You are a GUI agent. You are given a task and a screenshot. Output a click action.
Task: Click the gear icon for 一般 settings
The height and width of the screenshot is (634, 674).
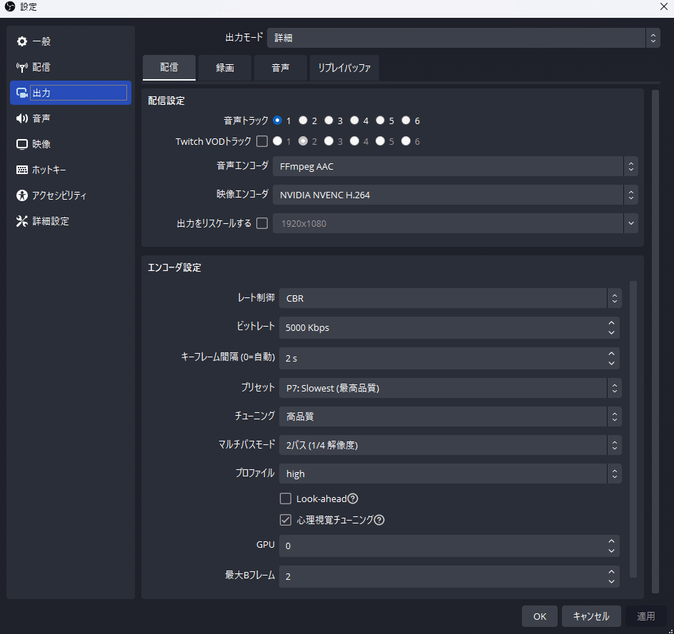click(x=22, y=41)
